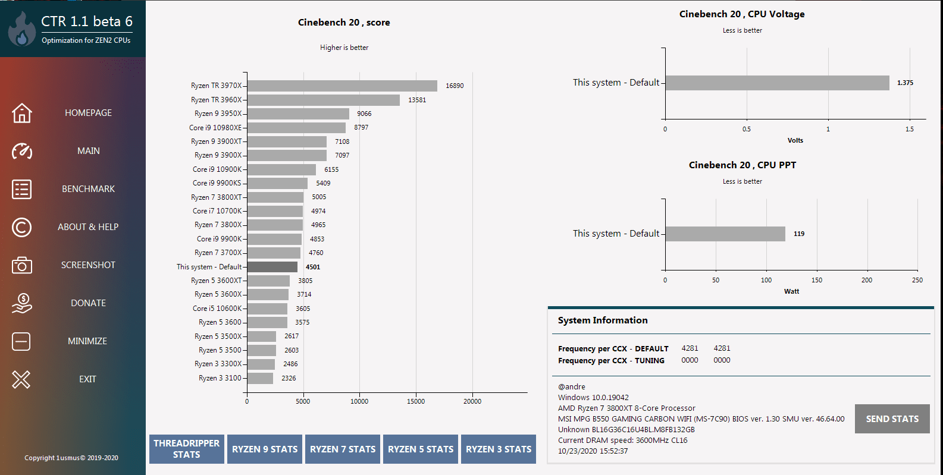Screen dimensions: 943x475
Task: Show RYZEN 3 STATS
Action: (499, 449)
